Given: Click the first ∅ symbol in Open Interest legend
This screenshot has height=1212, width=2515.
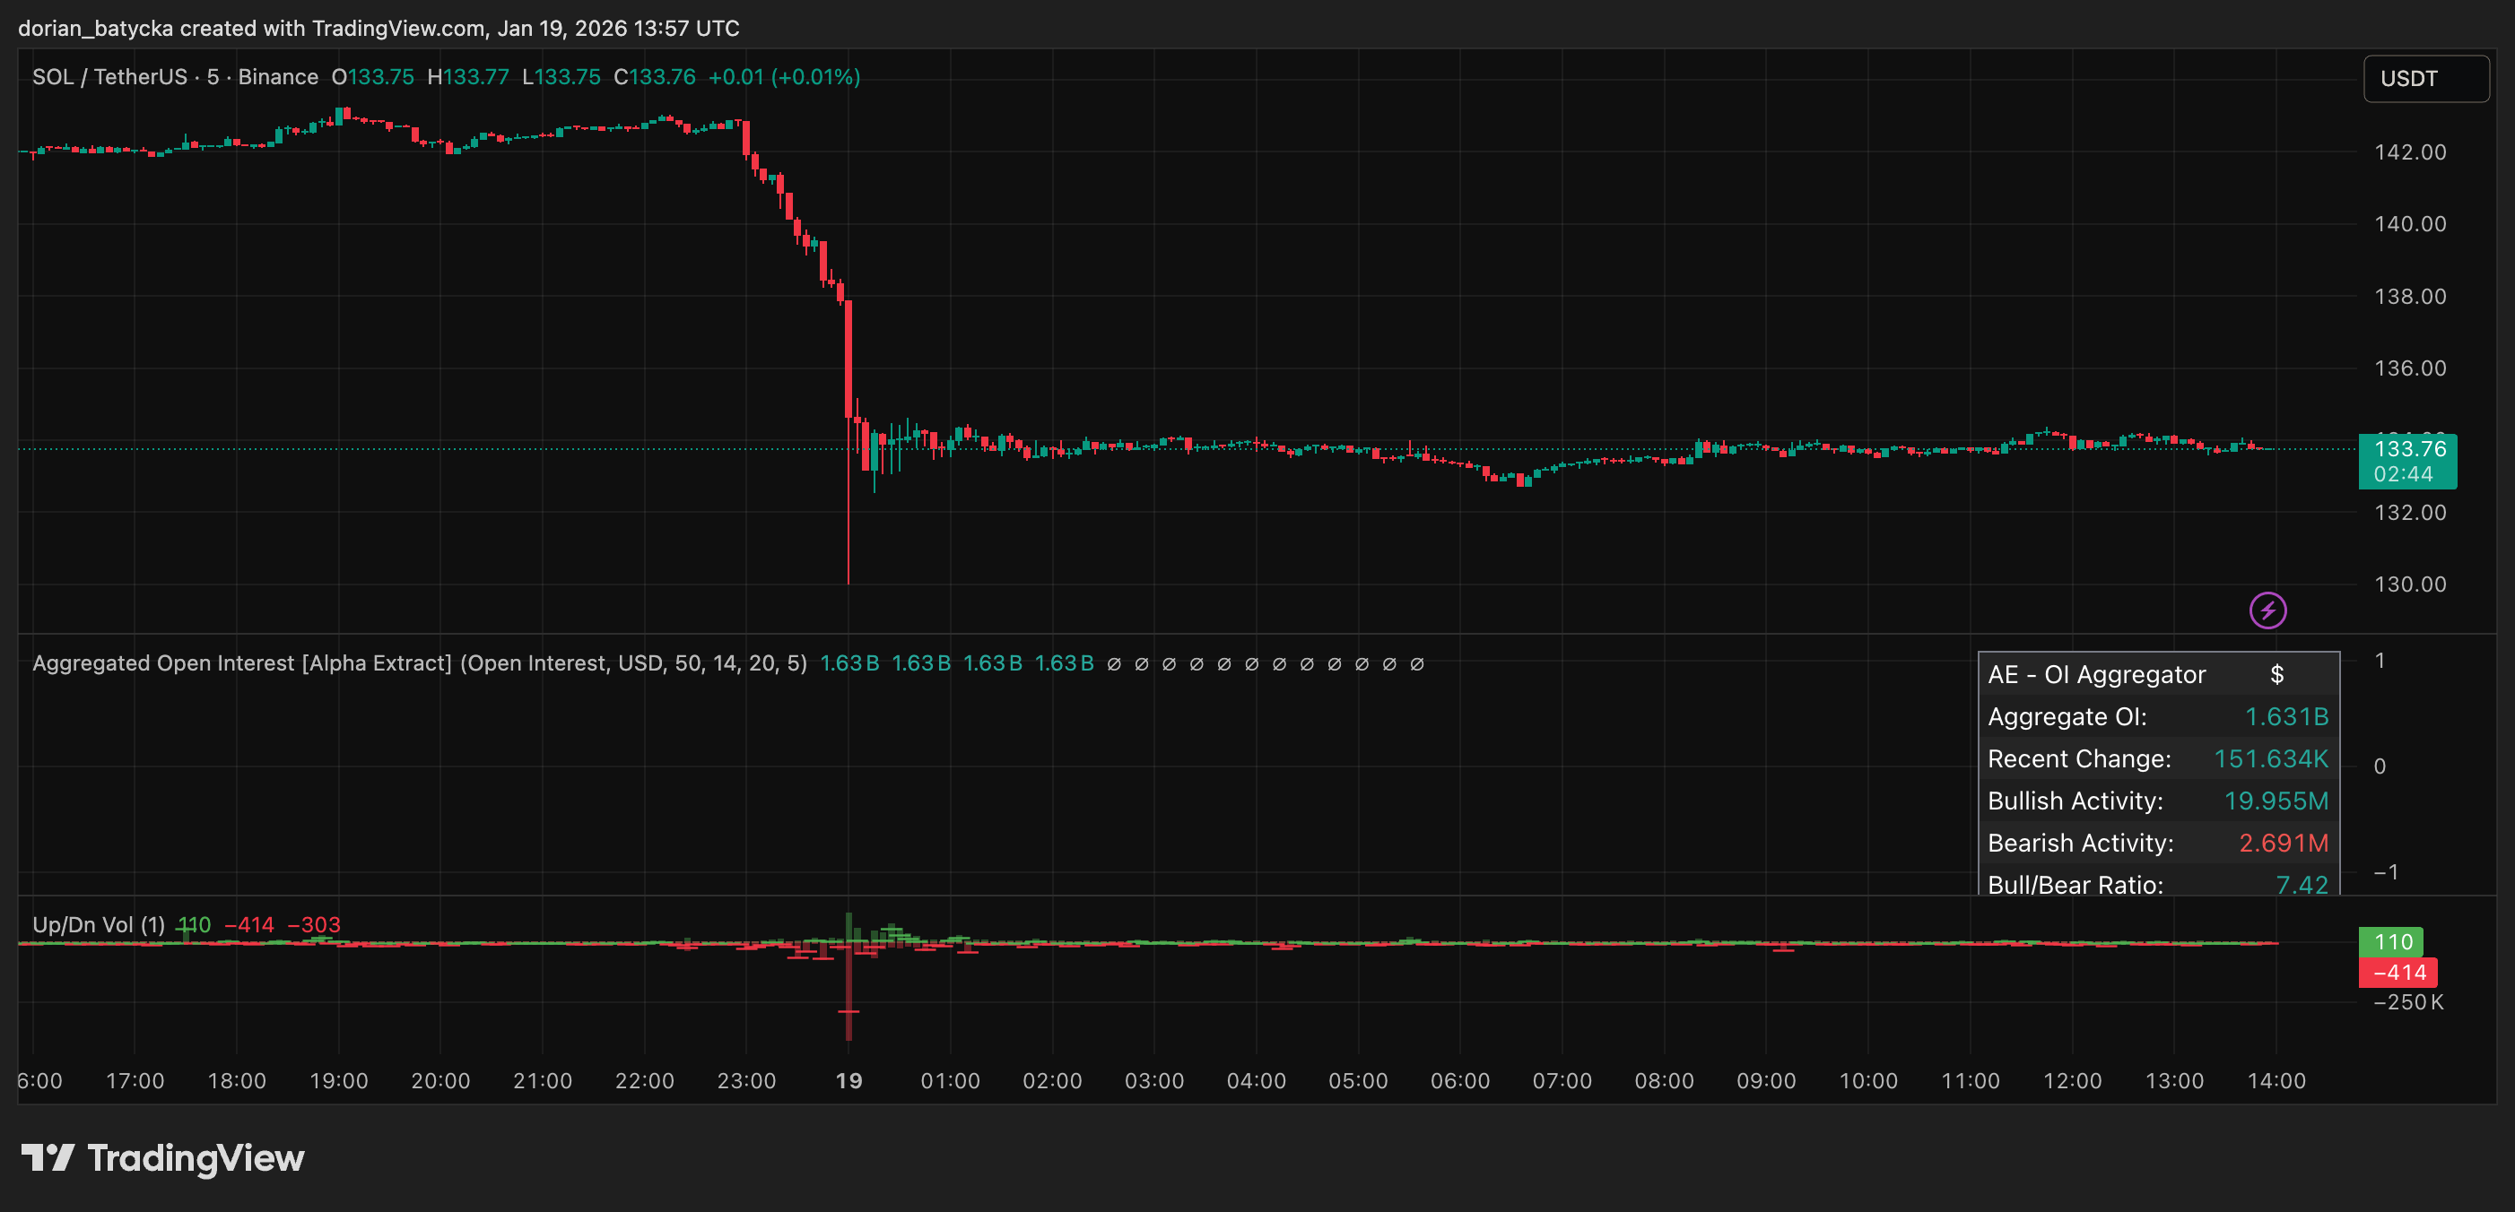Looking at the screenshot, I should point(1114,663).
